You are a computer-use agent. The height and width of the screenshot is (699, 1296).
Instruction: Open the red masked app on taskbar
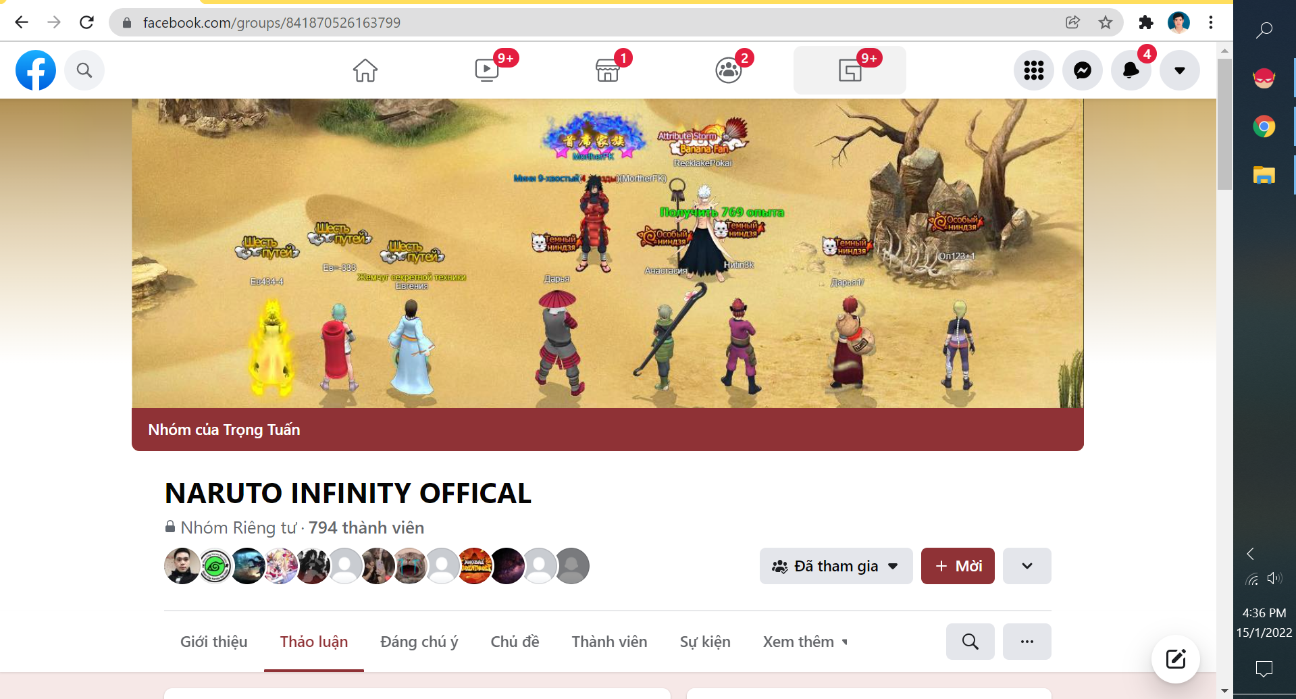pos(1264,78)
